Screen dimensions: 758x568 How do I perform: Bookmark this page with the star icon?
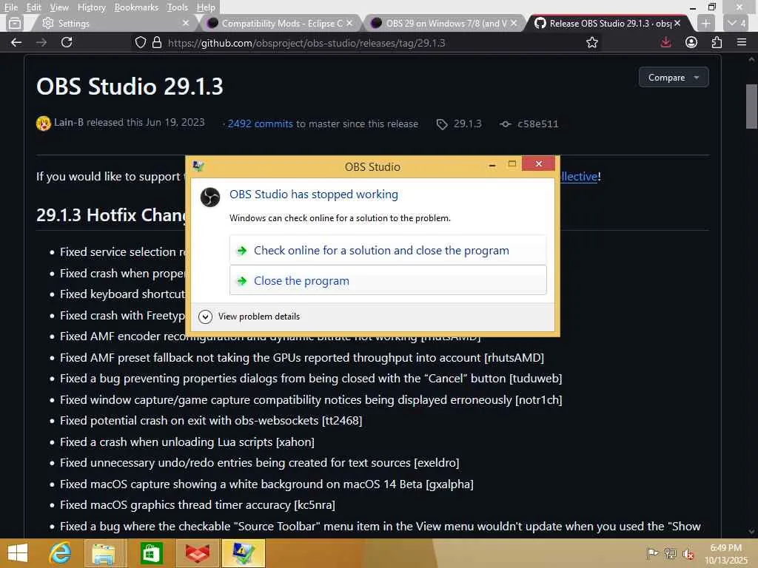pyautogui.click(x=592, y=42)
